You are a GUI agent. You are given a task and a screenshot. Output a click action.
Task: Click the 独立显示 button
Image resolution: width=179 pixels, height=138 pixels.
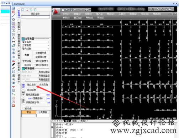[x=31, y=85]
